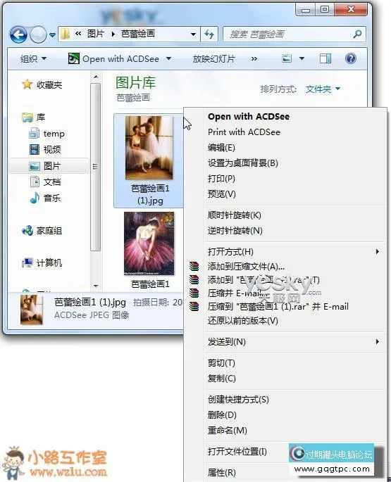Show more toolbar commands chevron
Viewport: 391px width, 482px height.
254,58
